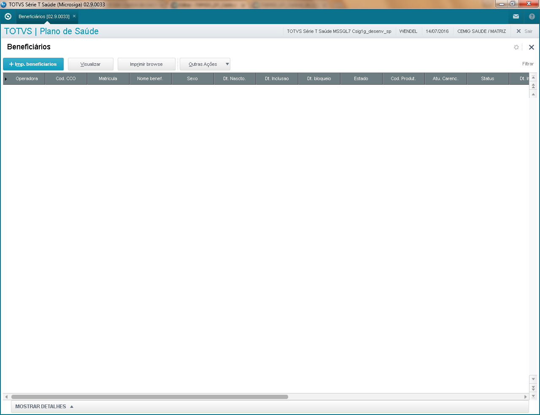Screen dimensions: 540x415
Task: Click TOTVS Série T Saúde MSSQL7 environment label
Action: click(339, 31)
